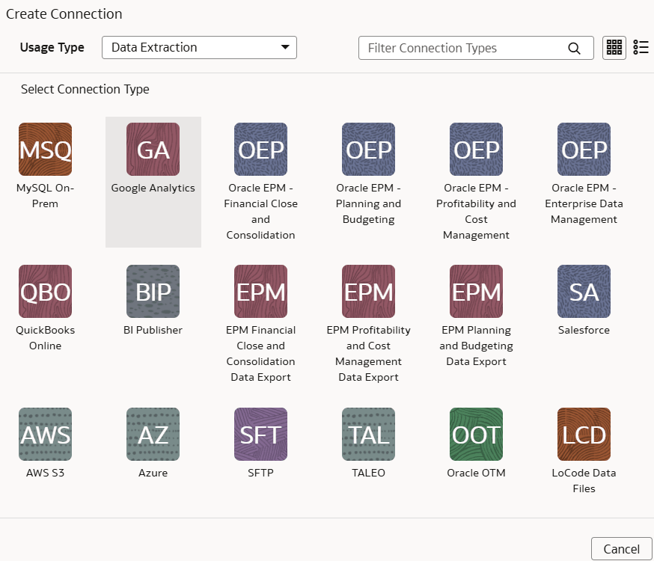The image size is (654, 561).
Task: Expand the Data Extraction selector
Action: (x=198, y=47)
